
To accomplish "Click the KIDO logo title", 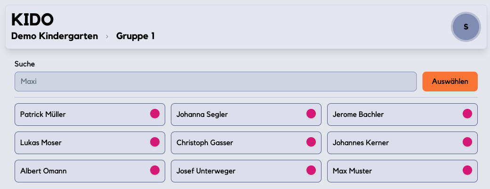I will pos(32,19).
